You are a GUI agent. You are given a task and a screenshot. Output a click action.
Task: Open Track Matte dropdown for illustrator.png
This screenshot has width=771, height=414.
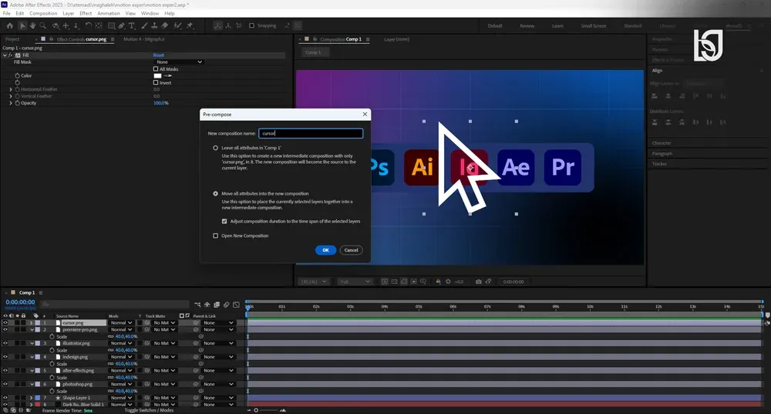tap(163, 343)
